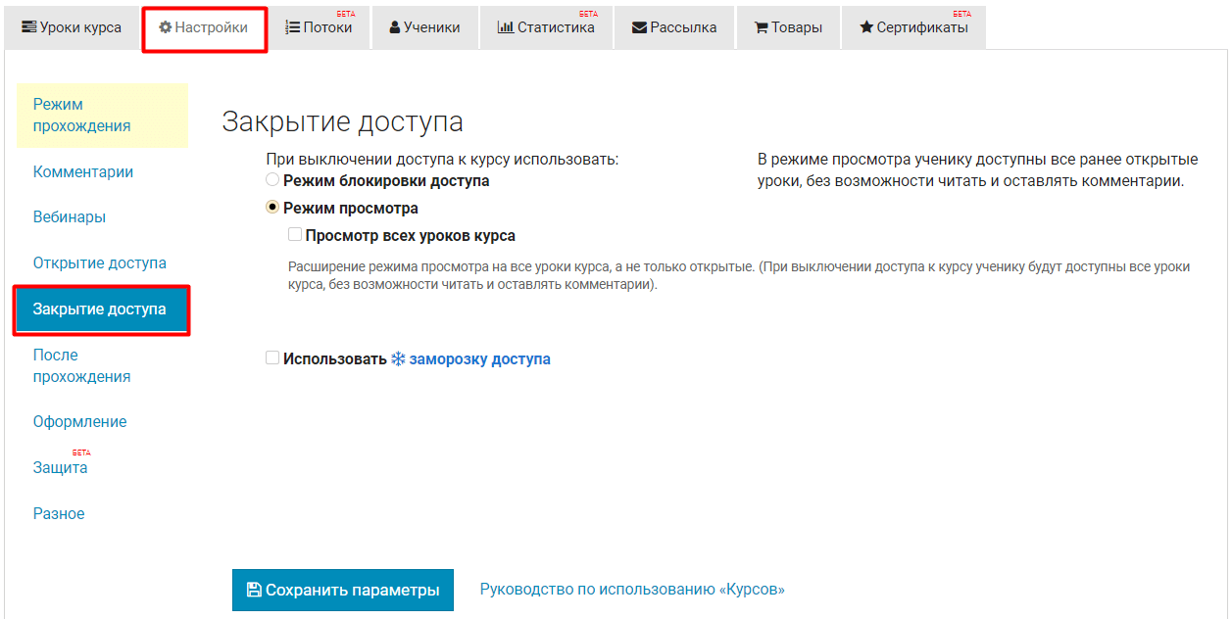The height and width of the screenshot is (619, 1232).
Task: Follow the заморозку доступа link
Action: click(479, 359)
